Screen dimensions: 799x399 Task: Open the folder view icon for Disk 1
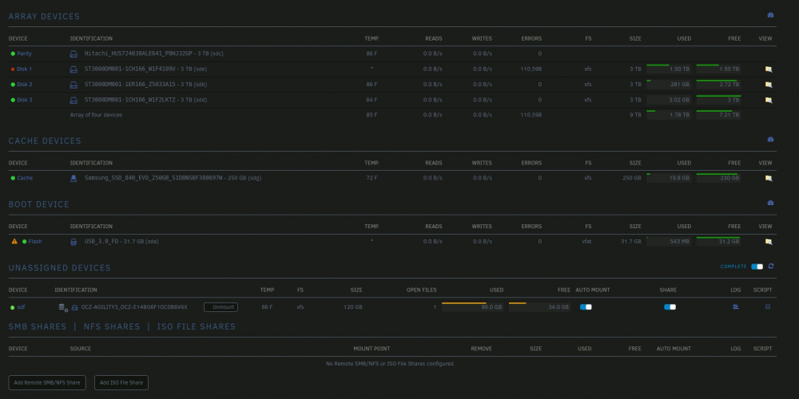click(x=769, y=69)
